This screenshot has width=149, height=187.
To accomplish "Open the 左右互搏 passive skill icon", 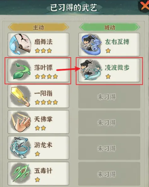I will [91, 45].
